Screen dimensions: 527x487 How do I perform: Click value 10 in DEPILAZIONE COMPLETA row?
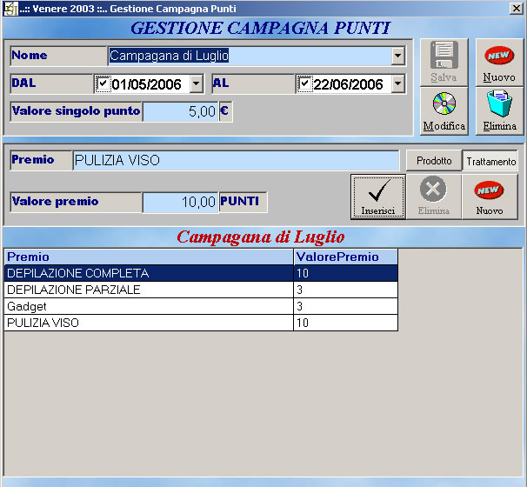(x=345, y=273)
